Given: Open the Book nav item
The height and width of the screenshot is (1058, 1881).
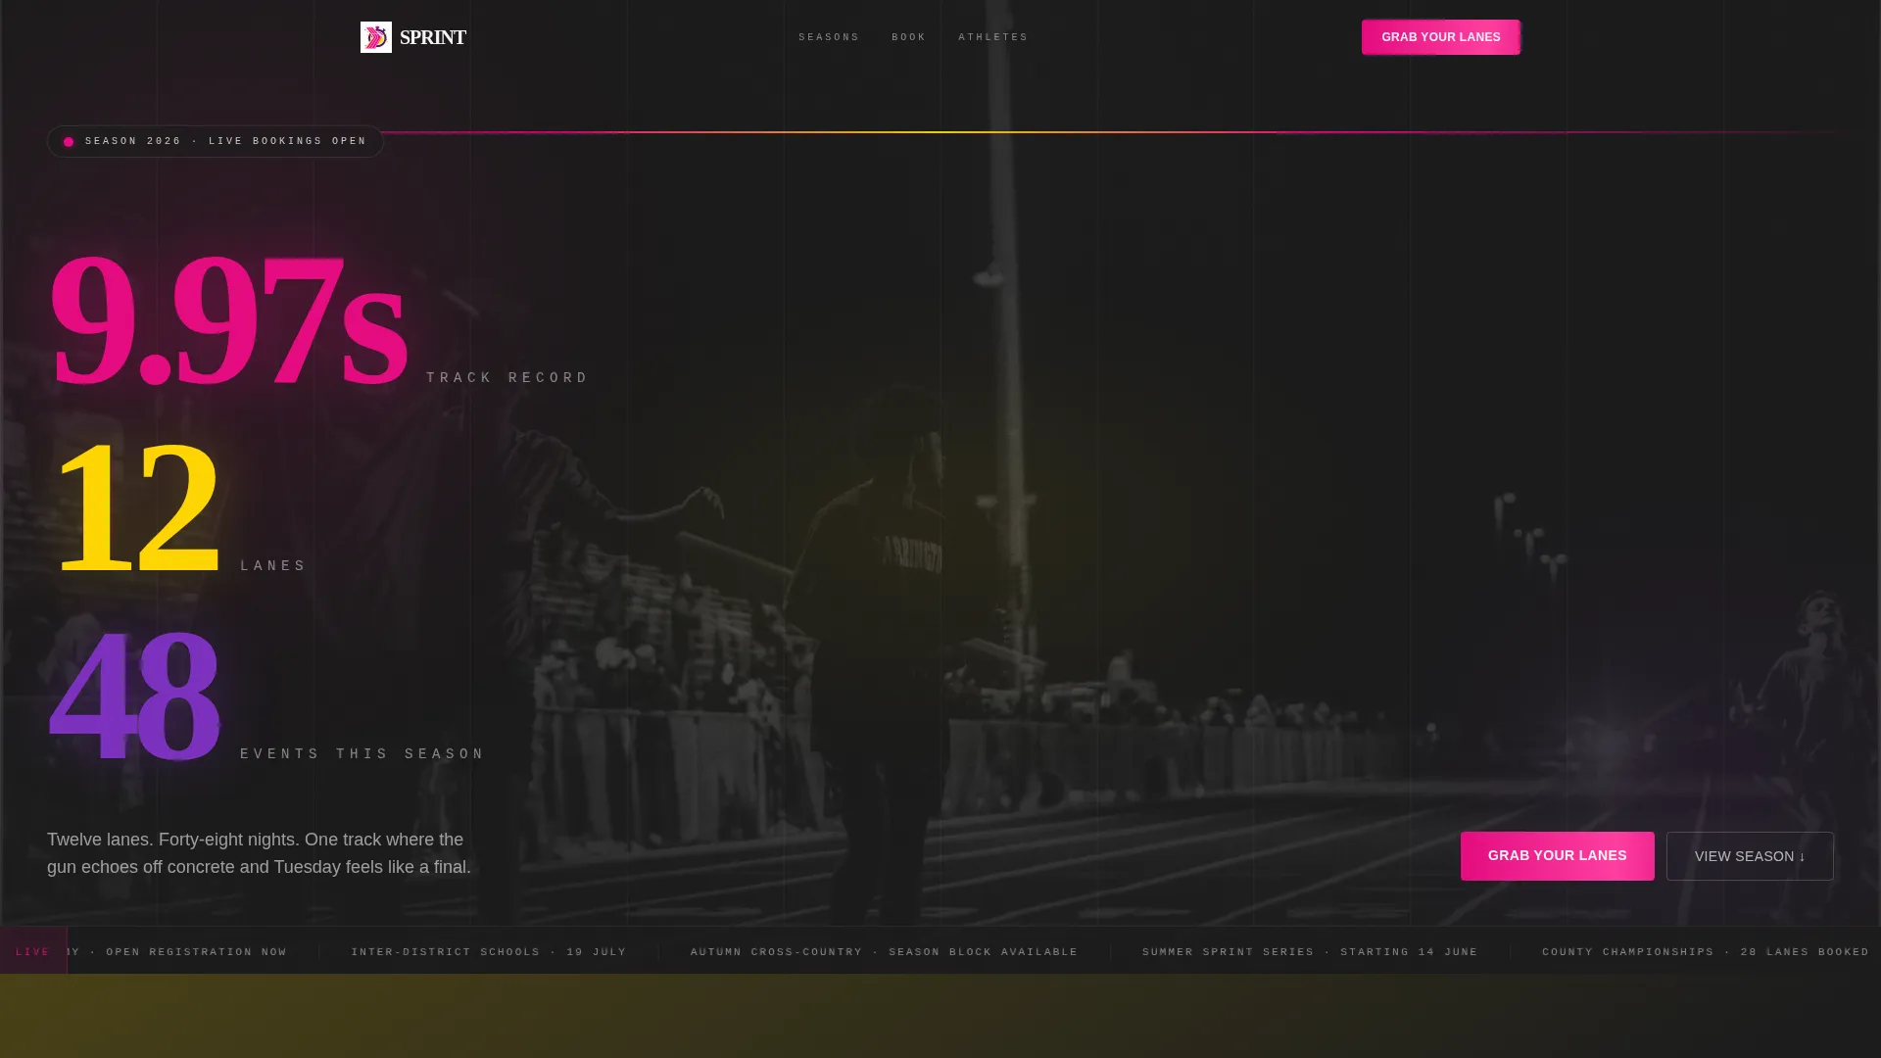Looking at the screenshot, I should coord(909,37).
